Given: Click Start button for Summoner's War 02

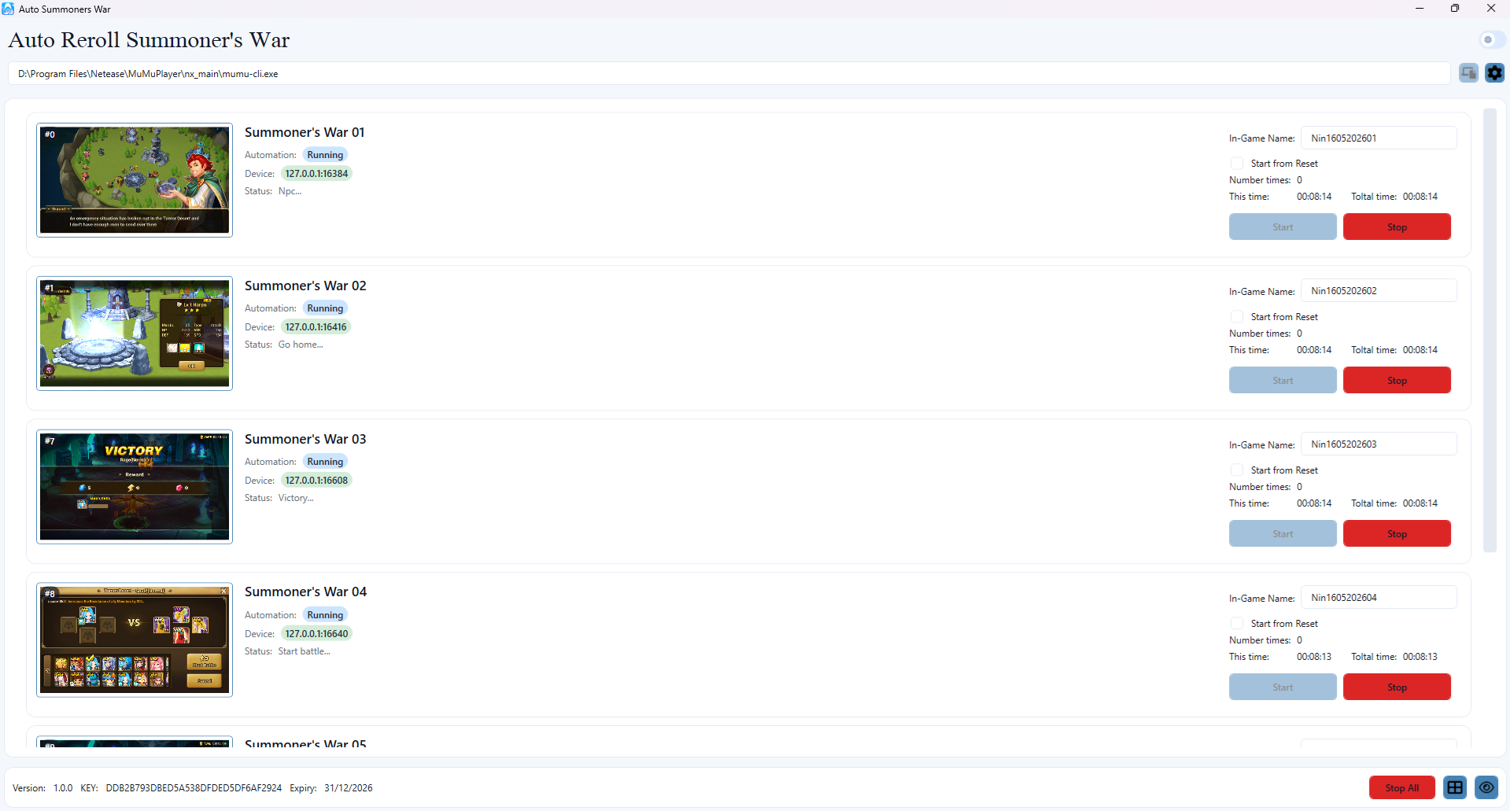Looking at the screenshot, I should pos(1283,381).
